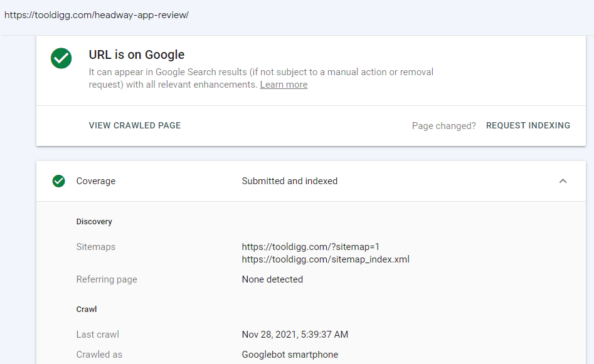Click the 'Googlebot smartphone' value
This screenshot has width=594, height=364.
pyautogui.click(x=290, y=355)
